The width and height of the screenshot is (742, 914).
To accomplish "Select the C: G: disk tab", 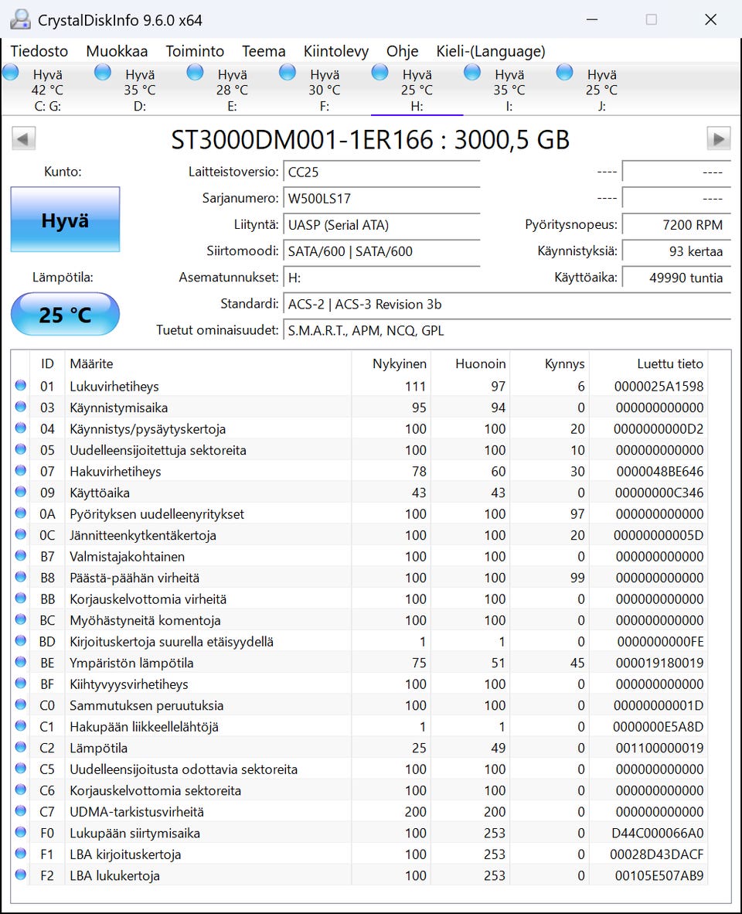I will 46,90.
